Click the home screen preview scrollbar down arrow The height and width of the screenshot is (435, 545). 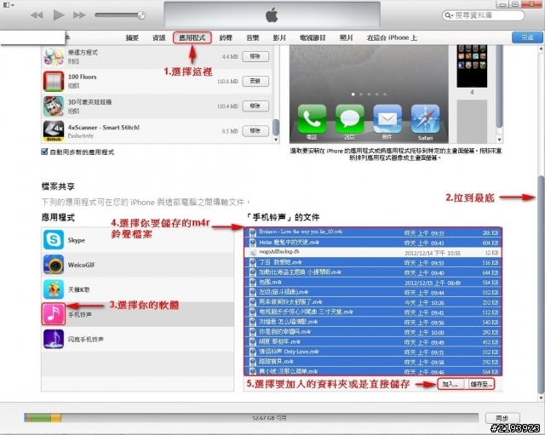click(500, 140)
